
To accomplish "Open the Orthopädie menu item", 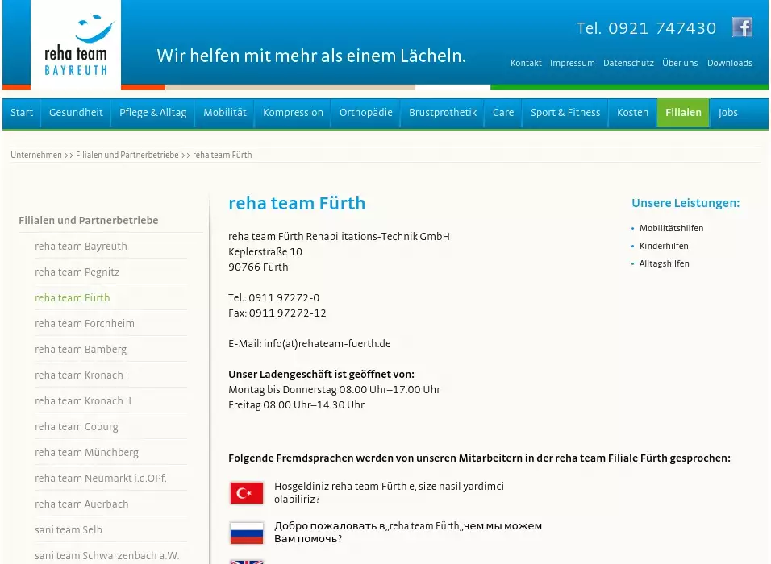I will [365, 113].
